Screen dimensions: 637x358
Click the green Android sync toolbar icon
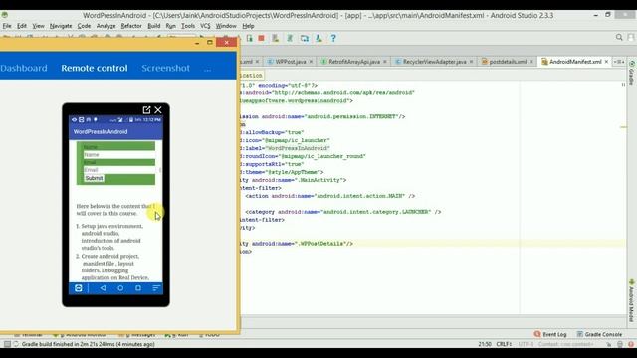[x=290, y=38]
